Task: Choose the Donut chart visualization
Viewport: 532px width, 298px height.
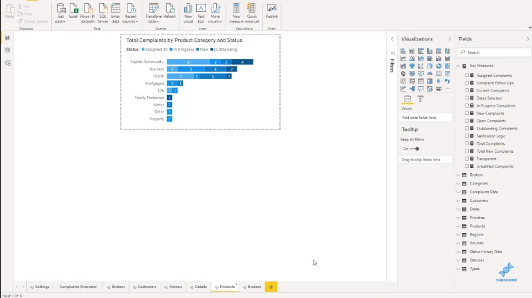Action: [439, 66]
